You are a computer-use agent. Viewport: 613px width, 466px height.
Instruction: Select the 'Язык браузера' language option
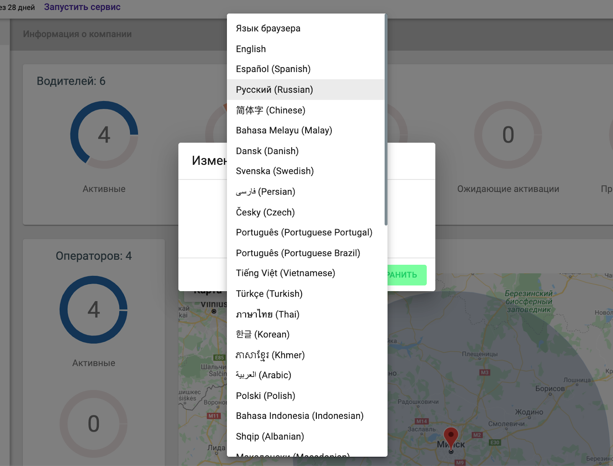(306, 28)
